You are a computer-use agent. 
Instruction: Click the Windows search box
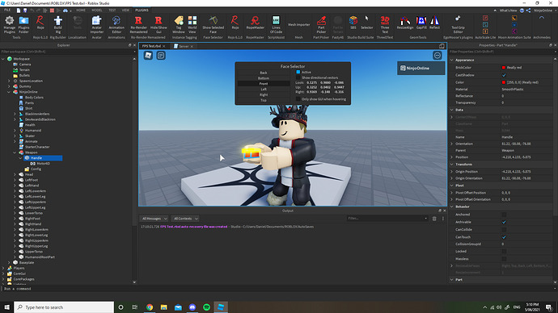tap(64, 307)
